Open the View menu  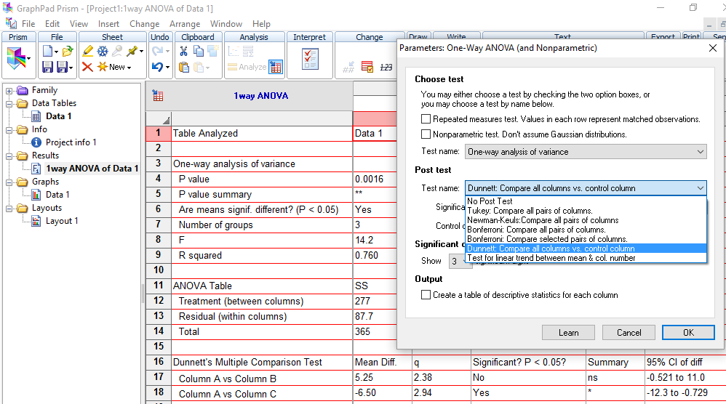click(x=79, y=23)
